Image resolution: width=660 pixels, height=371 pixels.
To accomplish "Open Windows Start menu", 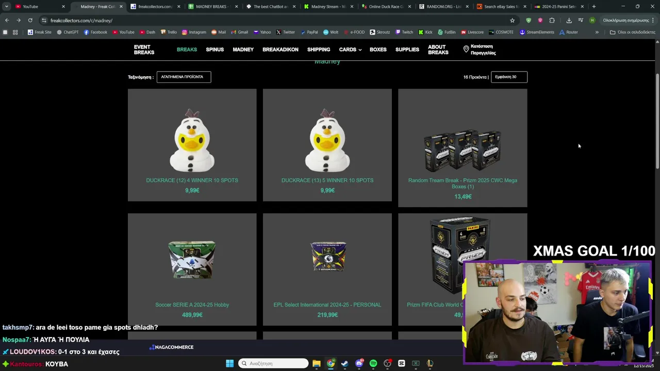I will pyautogui.click(x=229, y=363).
